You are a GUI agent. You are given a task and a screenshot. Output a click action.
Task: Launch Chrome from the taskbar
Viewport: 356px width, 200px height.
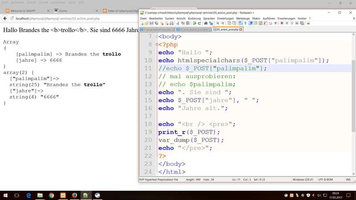pyautogui.click(x=51, y=195)
